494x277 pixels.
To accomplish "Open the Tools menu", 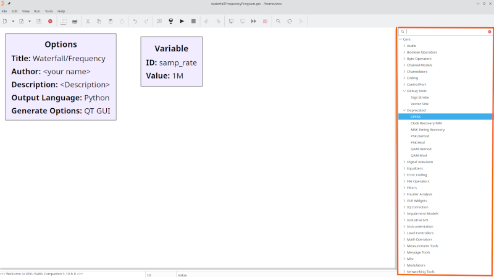I will tap(49, 11).
